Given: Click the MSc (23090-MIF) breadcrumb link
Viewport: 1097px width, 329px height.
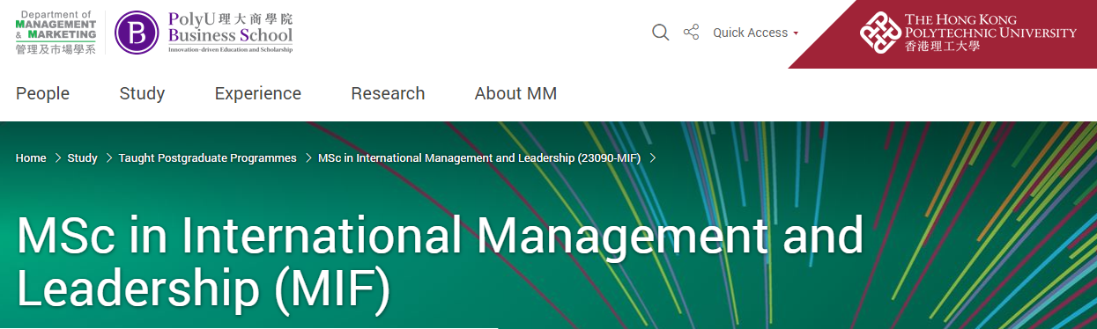Looking at the screenshot, I should click(478, 158).
